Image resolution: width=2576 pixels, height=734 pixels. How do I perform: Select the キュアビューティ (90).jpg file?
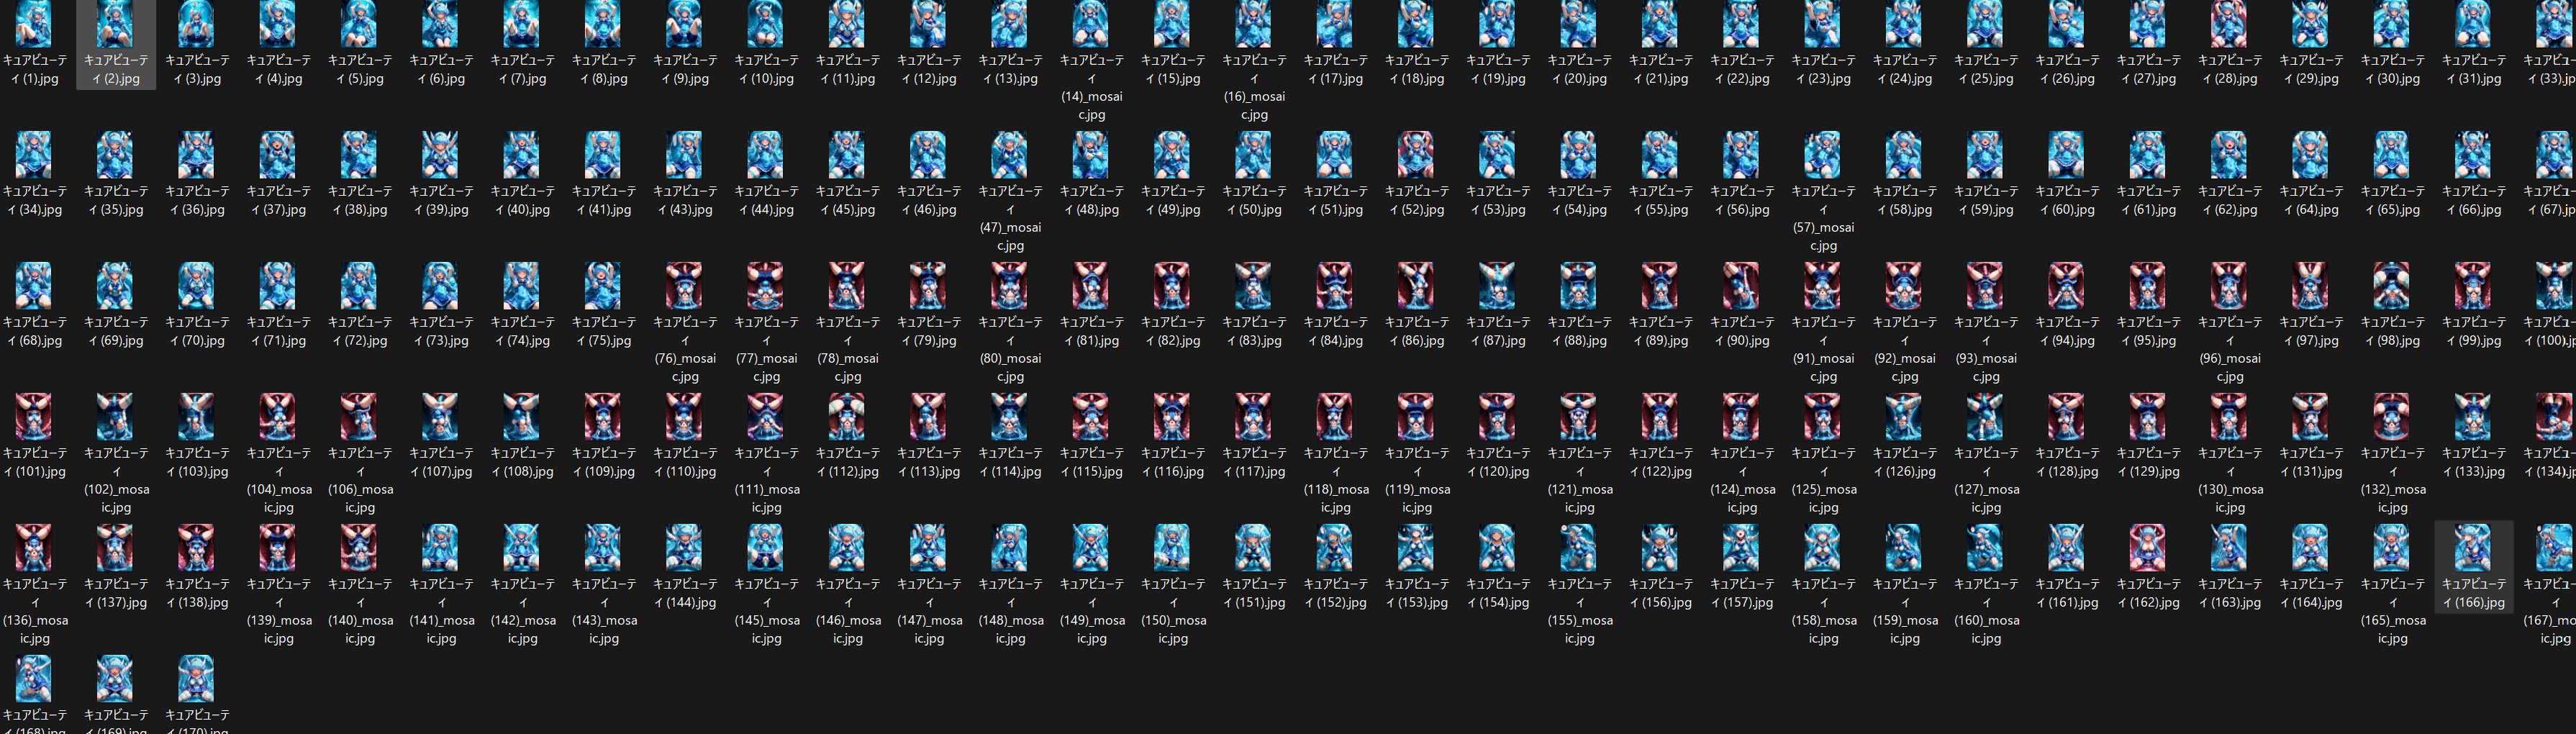tap(1741, 286)
